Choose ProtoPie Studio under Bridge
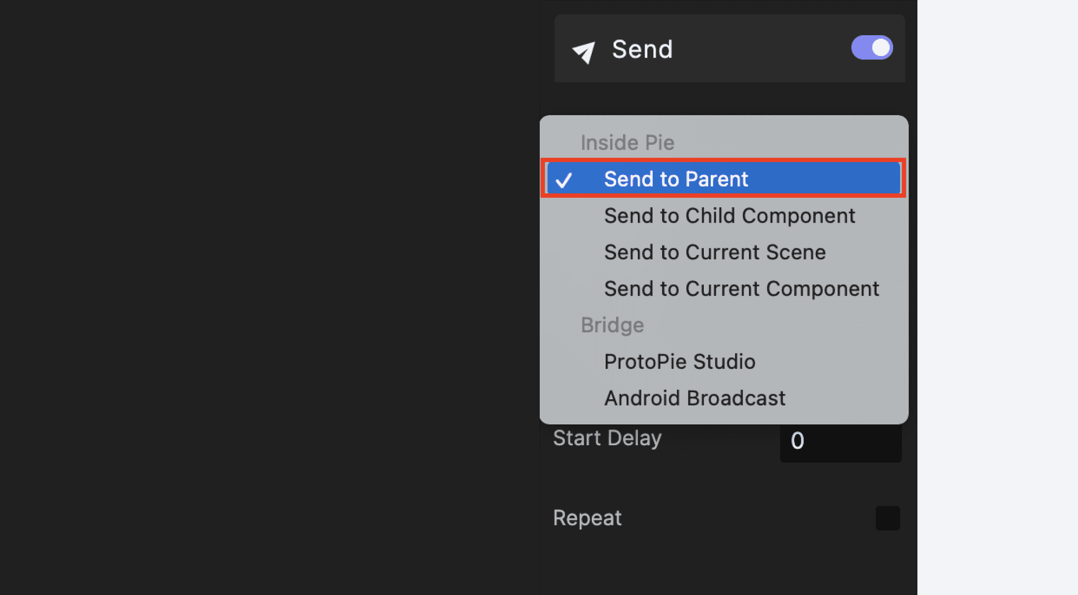 [x=680, y=361]
